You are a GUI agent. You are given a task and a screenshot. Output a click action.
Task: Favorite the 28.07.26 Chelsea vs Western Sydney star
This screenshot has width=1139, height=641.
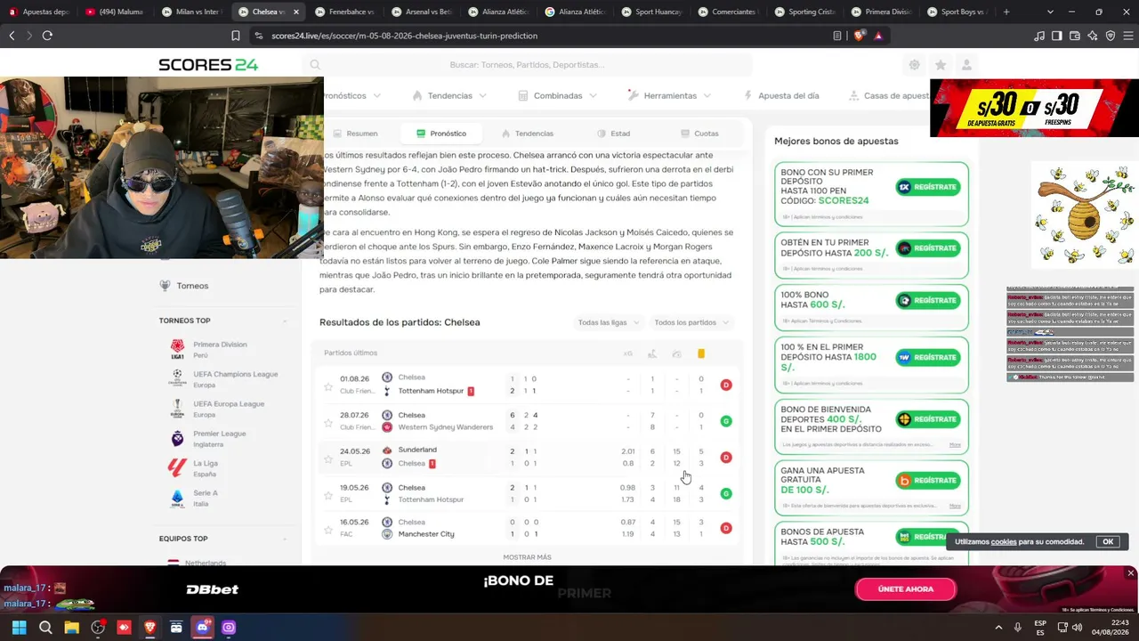point(328,423)
